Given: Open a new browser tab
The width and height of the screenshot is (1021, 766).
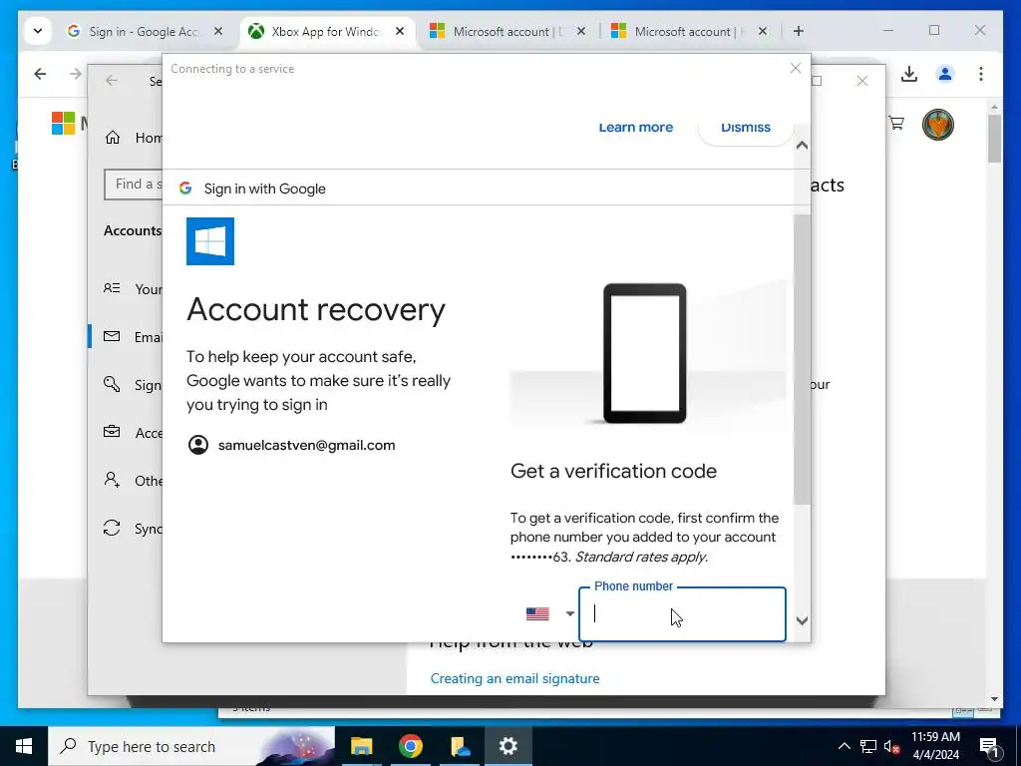Looking at the screenshot, I should coord(799,31).
